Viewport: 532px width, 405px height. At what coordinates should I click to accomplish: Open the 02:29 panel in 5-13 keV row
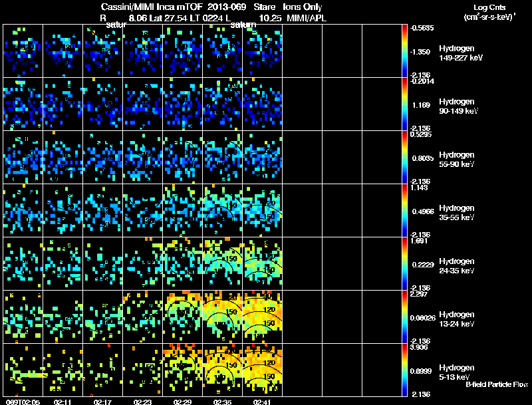click(x=182, y=370)
